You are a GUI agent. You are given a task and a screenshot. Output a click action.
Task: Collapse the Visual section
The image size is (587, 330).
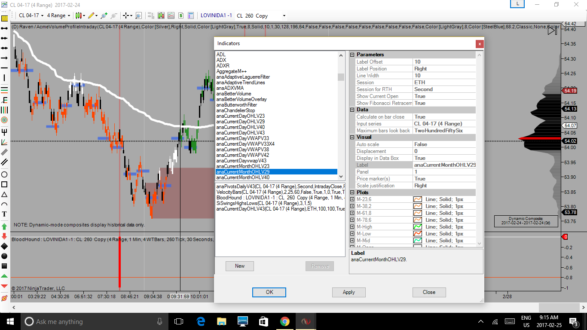tap(352, 137)
